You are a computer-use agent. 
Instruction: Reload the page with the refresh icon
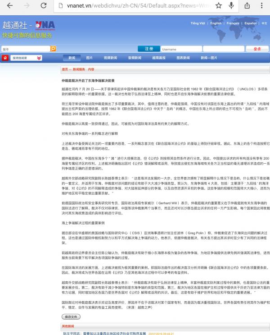coord(44,6)
